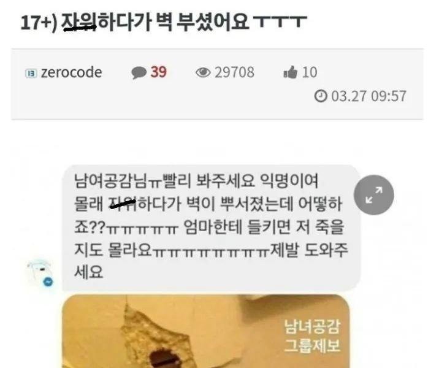
Task: Click the speech bubble comments icon
Action: (139, 73)
